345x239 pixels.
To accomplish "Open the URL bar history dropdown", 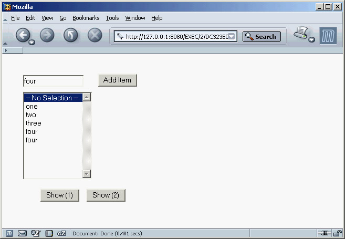I will click(232, 37).
